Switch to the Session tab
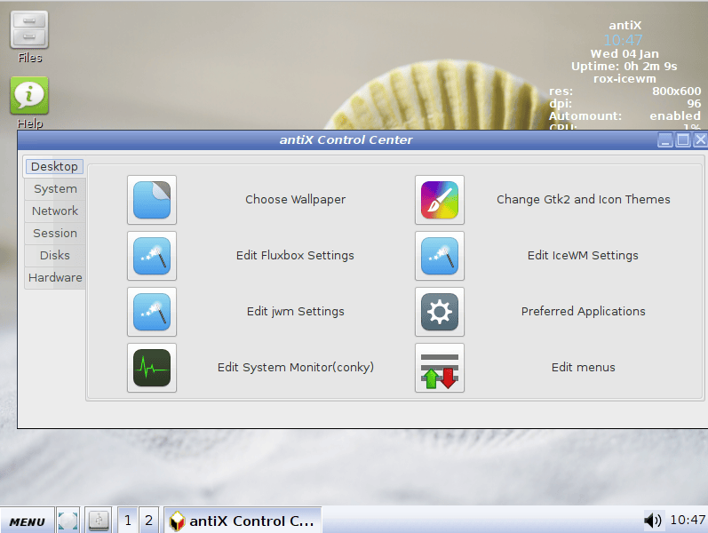Image resolution: width=708 pixels, height=533 pixels. pos(55,233)
